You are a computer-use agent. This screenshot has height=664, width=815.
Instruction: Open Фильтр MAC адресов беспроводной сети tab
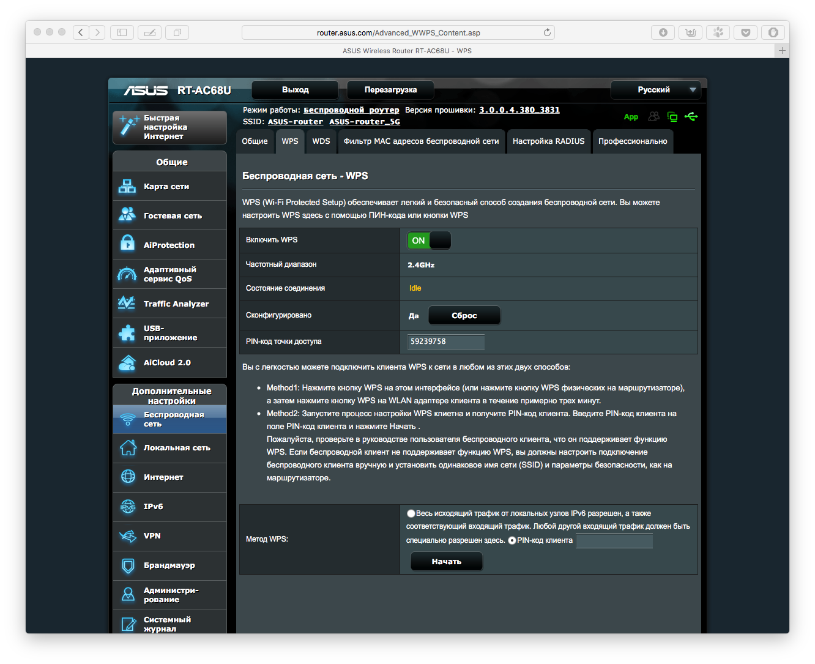tap(422, 141)
